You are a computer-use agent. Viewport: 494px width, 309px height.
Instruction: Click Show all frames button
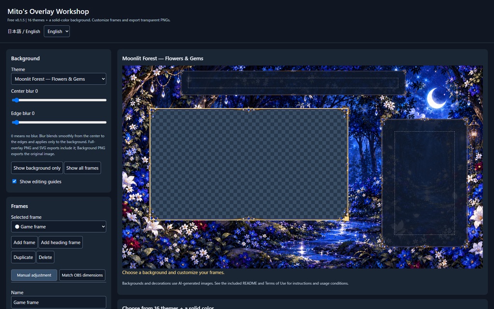coord(82,168)
